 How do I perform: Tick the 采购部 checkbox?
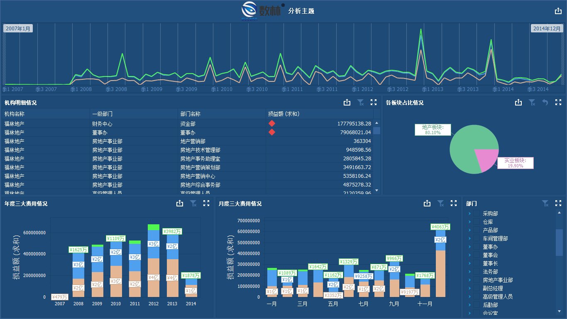[477, 213]
